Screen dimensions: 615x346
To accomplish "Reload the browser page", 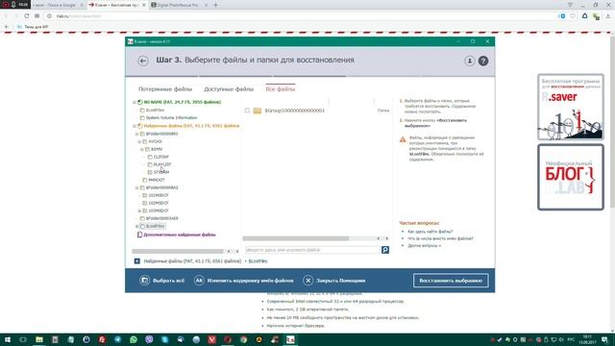I will [26, 16].
